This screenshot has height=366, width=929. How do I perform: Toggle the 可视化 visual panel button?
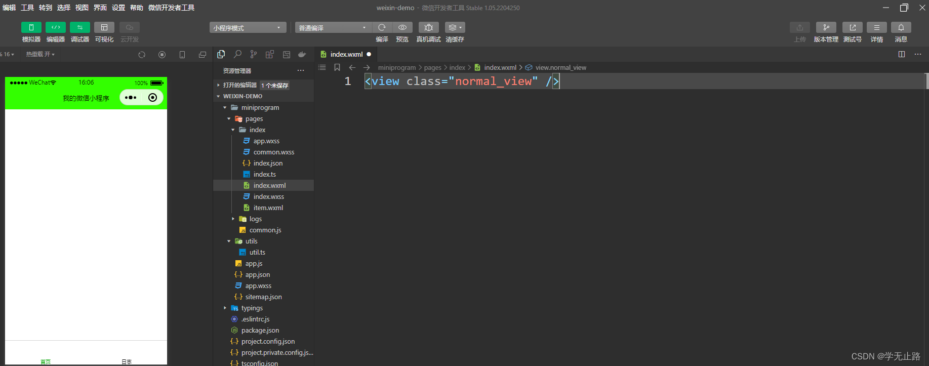click(x=104, y=27)
